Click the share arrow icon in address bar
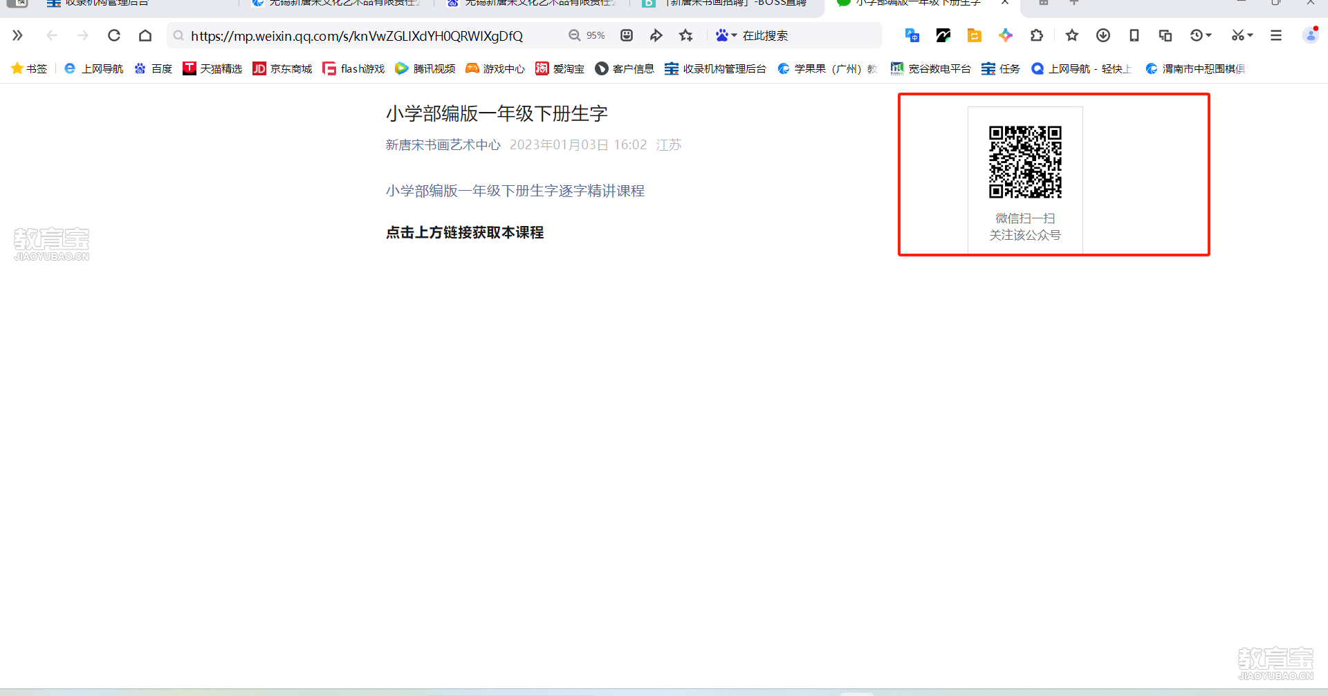 (x=656, y=35)
